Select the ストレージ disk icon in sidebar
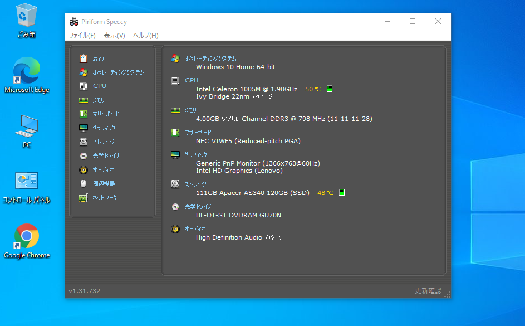Screen dimensions: 525x326 pos(84,142)
